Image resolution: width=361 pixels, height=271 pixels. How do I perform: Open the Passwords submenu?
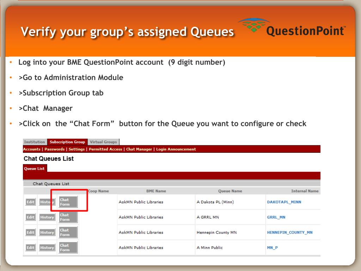pyautogui.click(x=55, y=149)
